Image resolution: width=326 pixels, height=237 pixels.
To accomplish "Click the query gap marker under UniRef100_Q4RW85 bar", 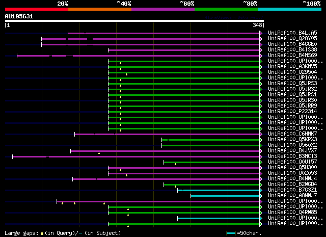I will (x=128, y=215).
